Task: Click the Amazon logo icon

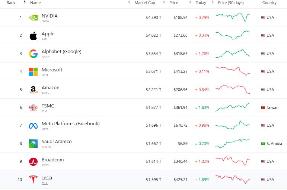Action: [x=34, y=90]
